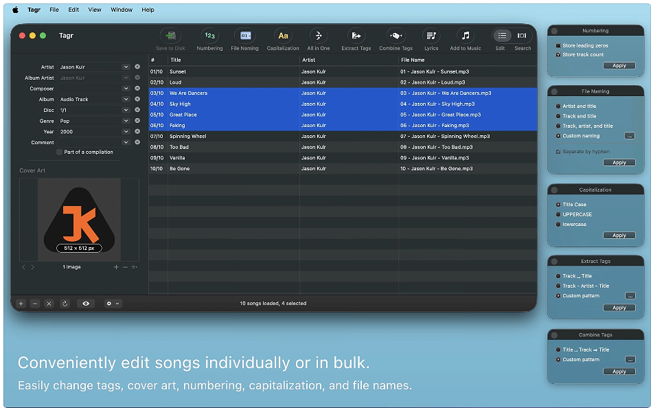This screenshot has width=653, height=412.
Task: Open the Numbering tool in toolbar
Action: pos(209,36)
